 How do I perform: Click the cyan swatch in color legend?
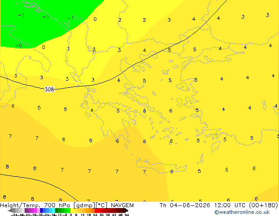pyautogui.click(x=53, y=211)
